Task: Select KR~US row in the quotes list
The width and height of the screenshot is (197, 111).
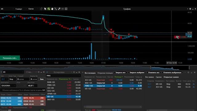Action: coord(63,97)
